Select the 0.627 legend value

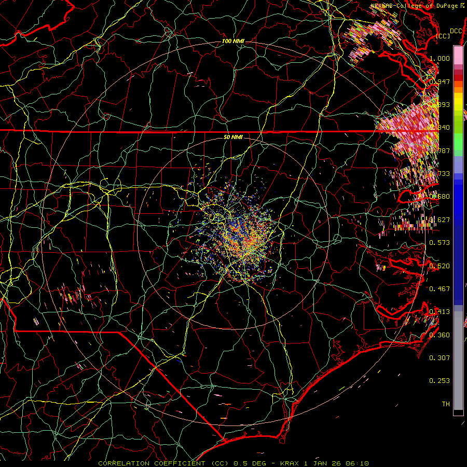[x=439, y=219]
